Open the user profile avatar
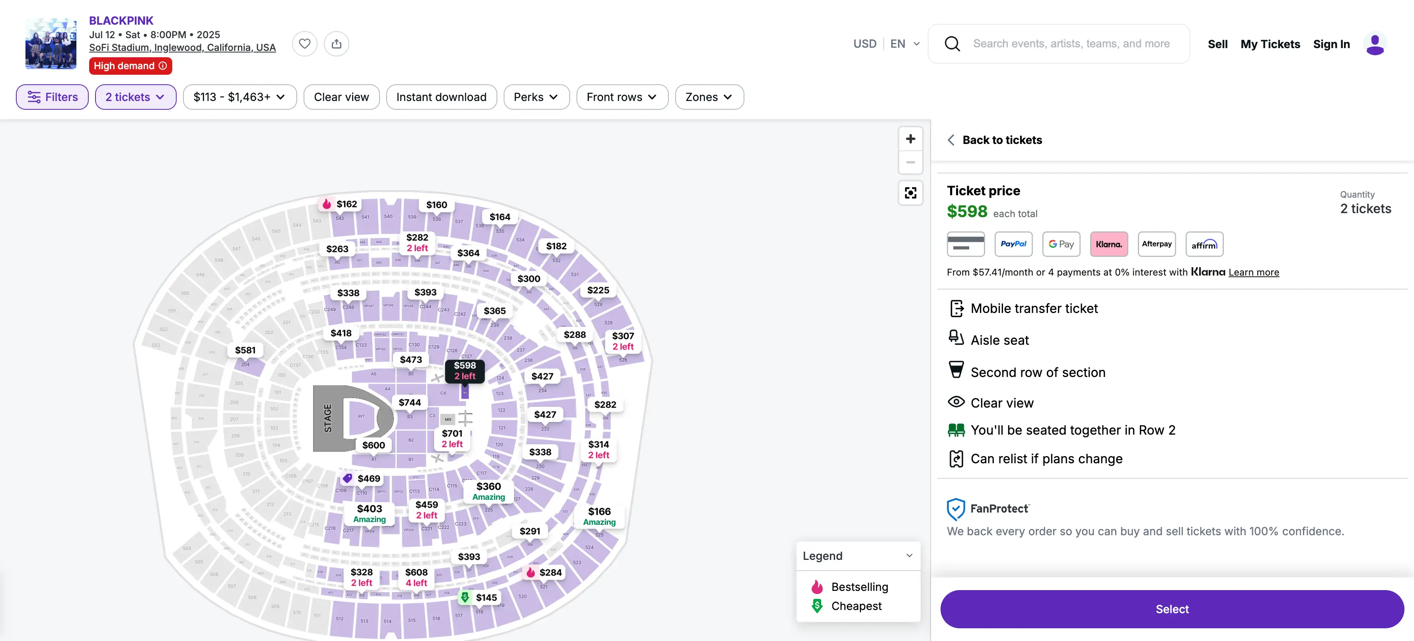Image resolution: width=1414 pixels, height=641 pixels. pyautogui.click(x=1375, y=44)
